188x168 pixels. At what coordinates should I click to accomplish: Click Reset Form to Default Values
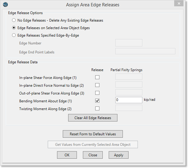93,134
